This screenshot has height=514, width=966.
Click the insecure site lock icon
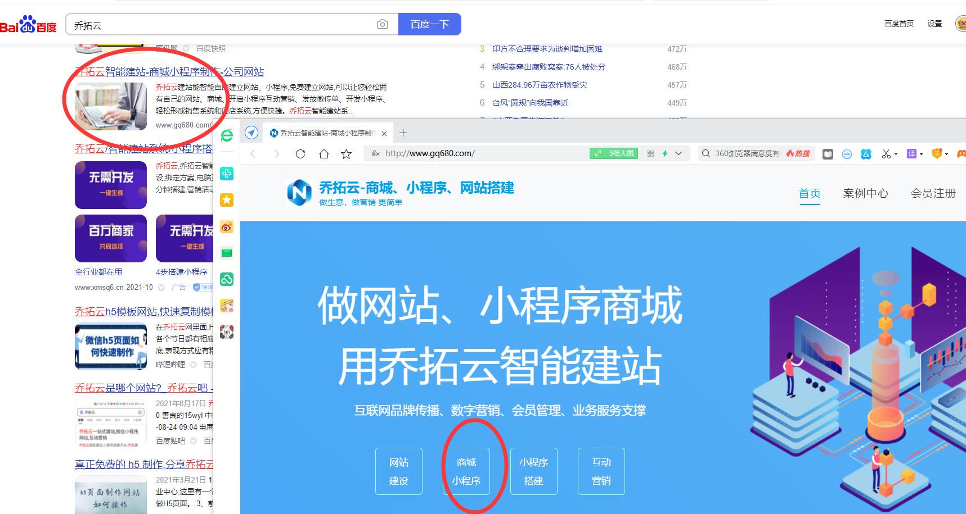coord(376,153)
